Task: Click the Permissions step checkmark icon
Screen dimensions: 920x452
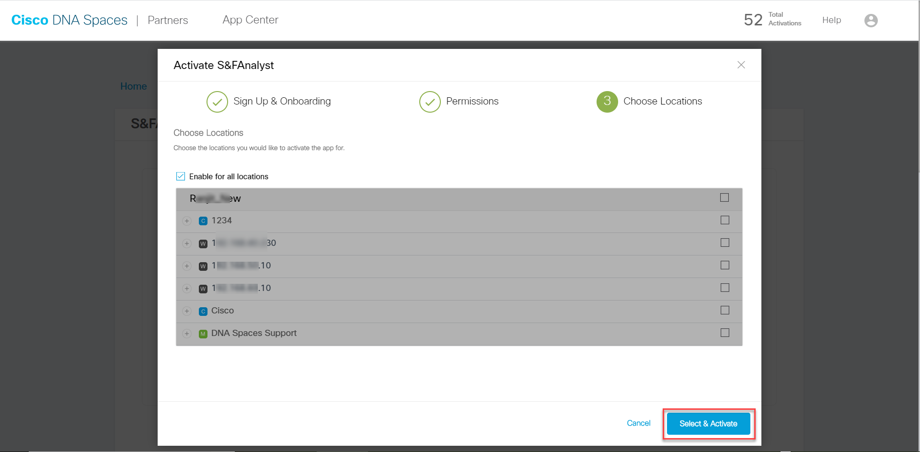Action: point(430,102)
